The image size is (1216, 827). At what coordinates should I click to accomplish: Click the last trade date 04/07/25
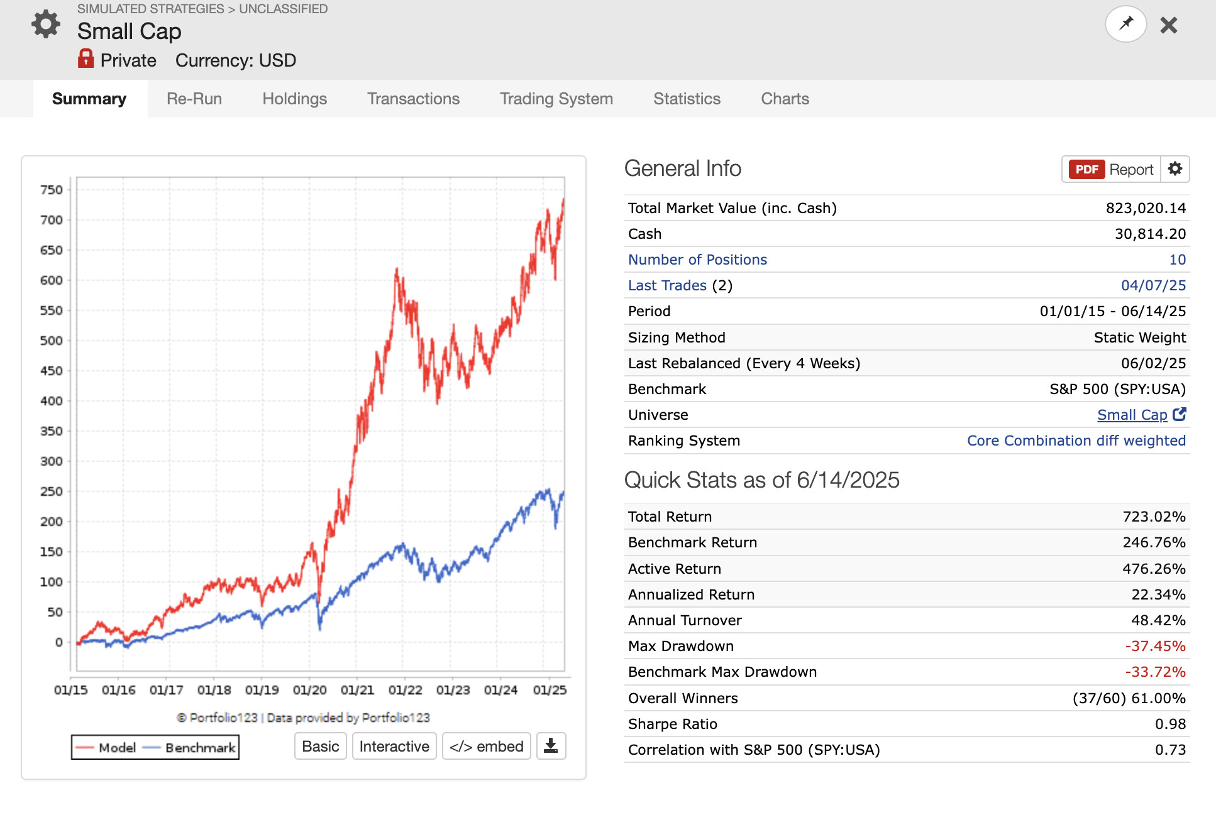click(x=1153, y=285)
